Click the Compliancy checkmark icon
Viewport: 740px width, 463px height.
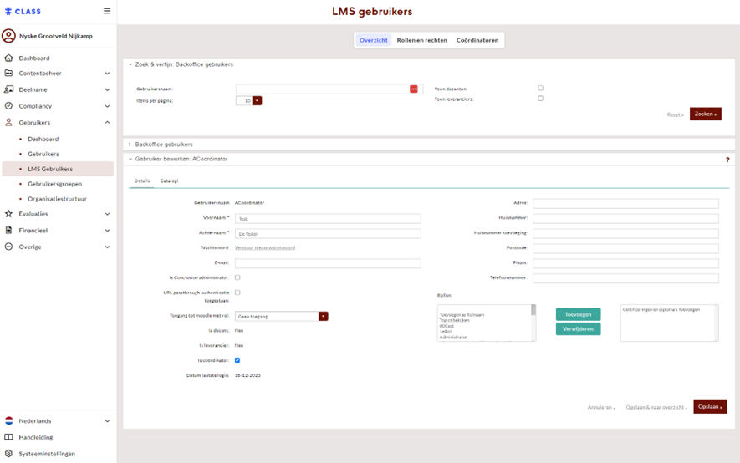[8, 106]
